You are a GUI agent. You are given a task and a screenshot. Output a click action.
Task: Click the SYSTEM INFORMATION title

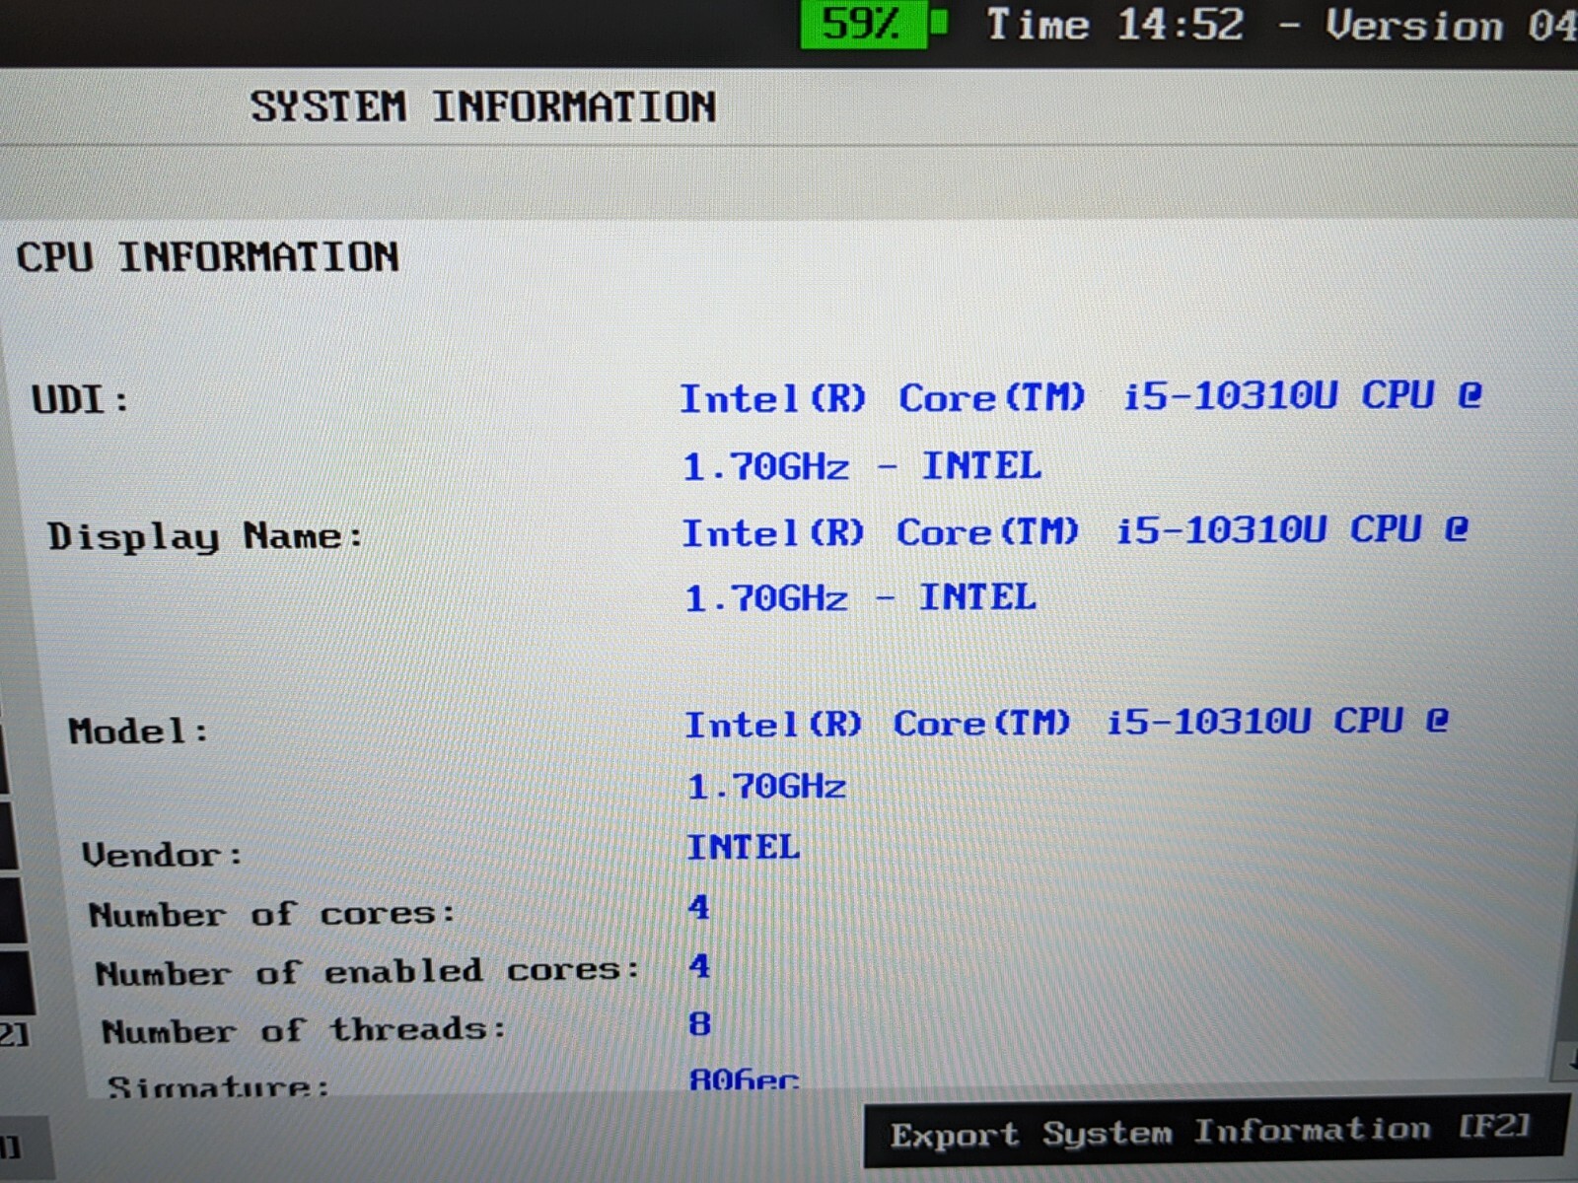(x=482, y=106)
